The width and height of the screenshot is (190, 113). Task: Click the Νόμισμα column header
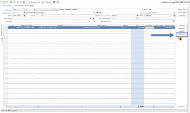pos(126,25)
